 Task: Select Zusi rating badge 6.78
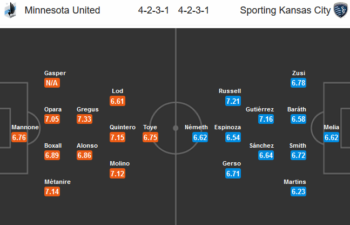(x=299, y=83)
